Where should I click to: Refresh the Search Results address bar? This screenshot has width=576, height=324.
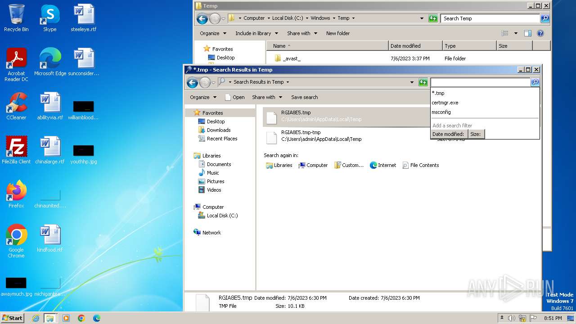[423, 82]
